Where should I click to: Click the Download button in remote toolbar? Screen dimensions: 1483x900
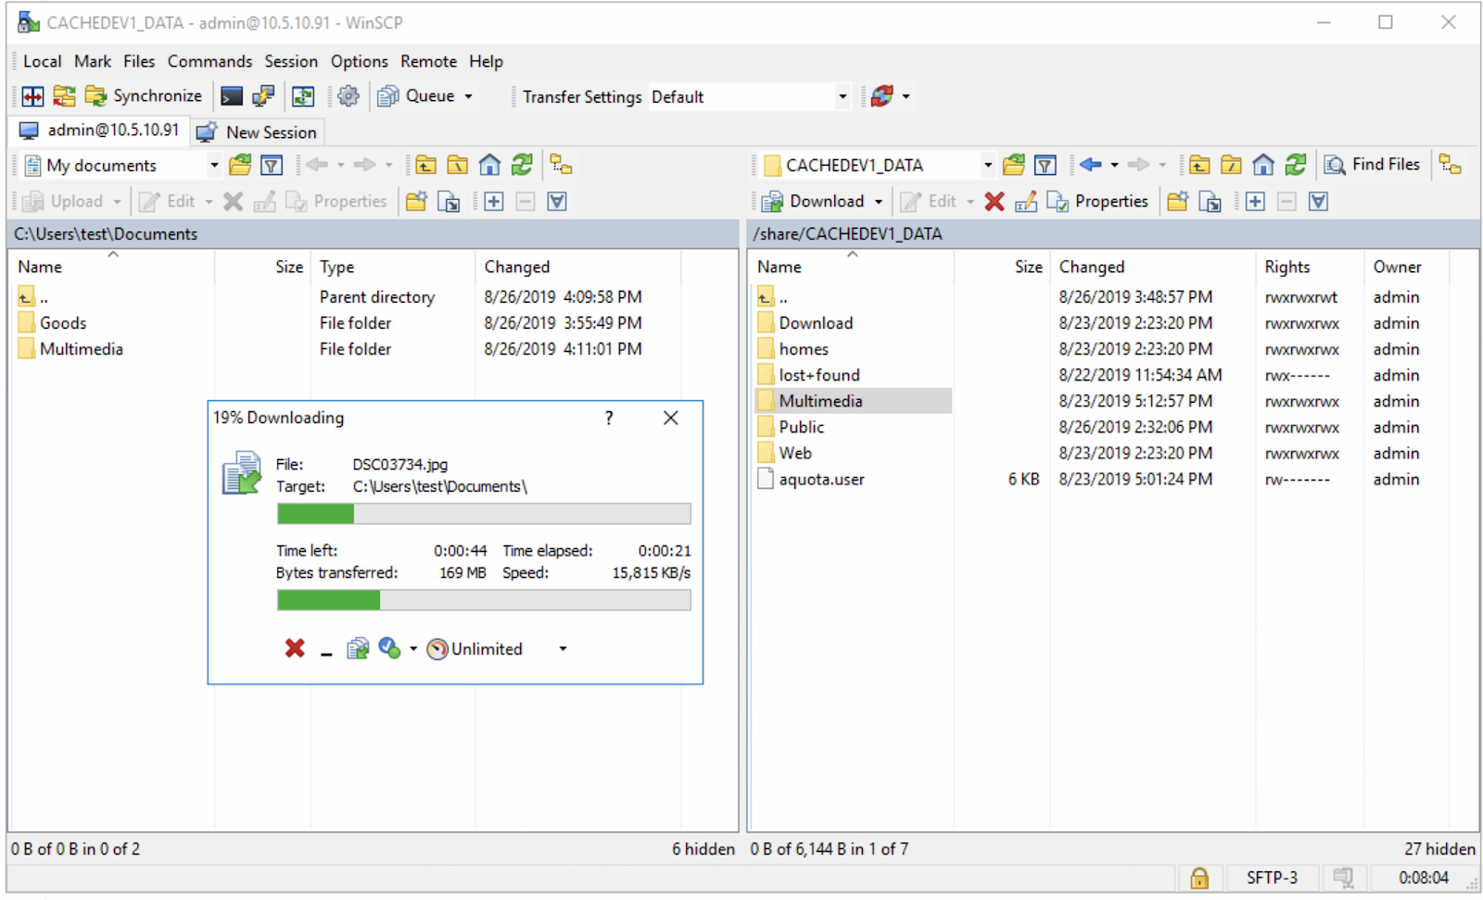pyautogui.click(x=814, y=202)
